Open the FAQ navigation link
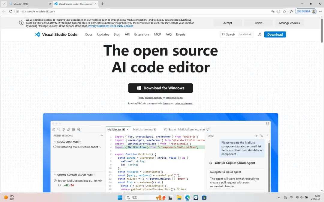Image resolution: width=324 pixels, height=202 pixels. click(168, 34)
